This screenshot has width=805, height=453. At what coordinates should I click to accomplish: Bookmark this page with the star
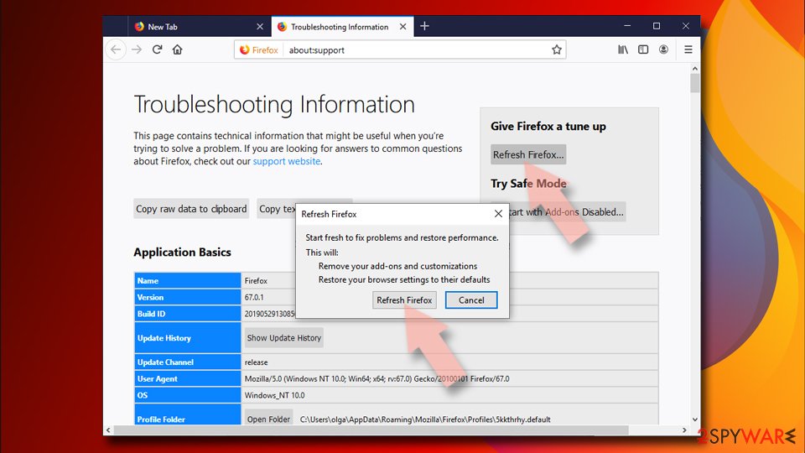point(557,49)
